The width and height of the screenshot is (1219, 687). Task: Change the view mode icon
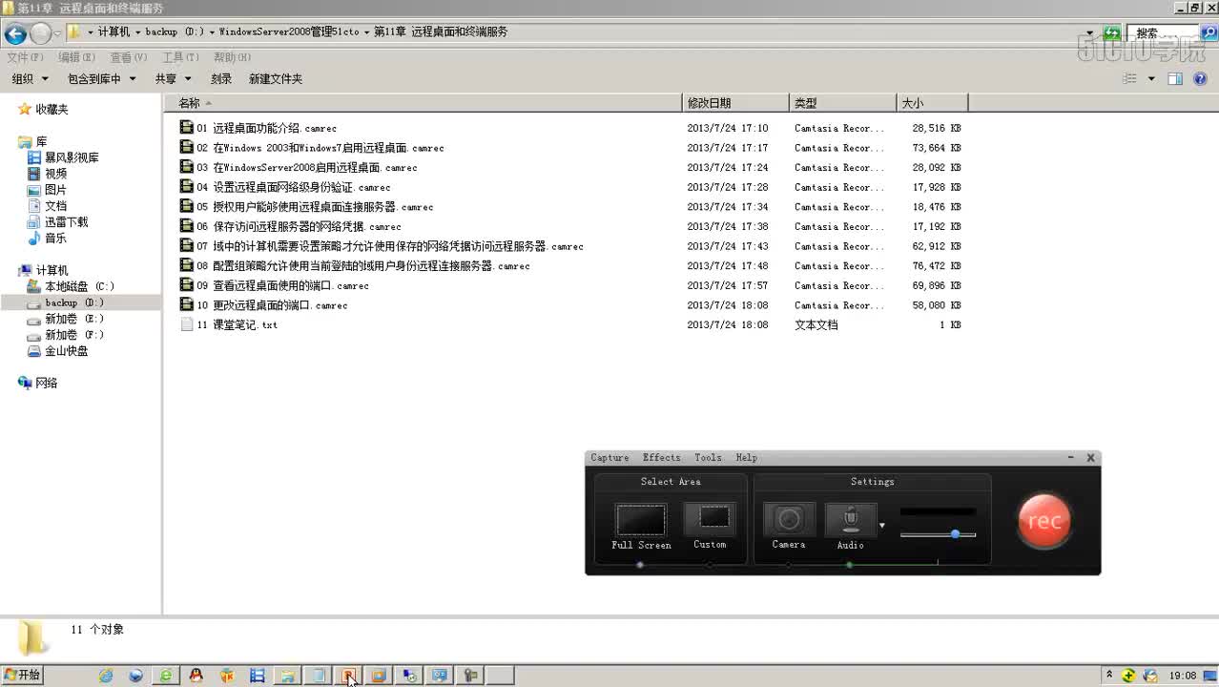tap(1130, 79)
